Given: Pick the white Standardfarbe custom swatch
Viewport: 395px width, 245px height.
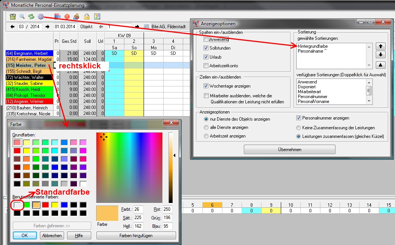Looking at the screenshot, I should click(17, 205).
